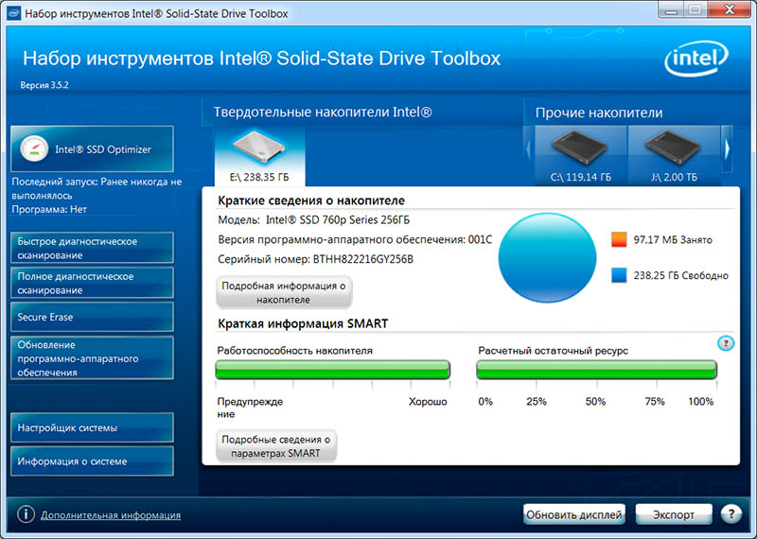Open Обновление программно-аппаратного обеспечения

pos(92,358)
